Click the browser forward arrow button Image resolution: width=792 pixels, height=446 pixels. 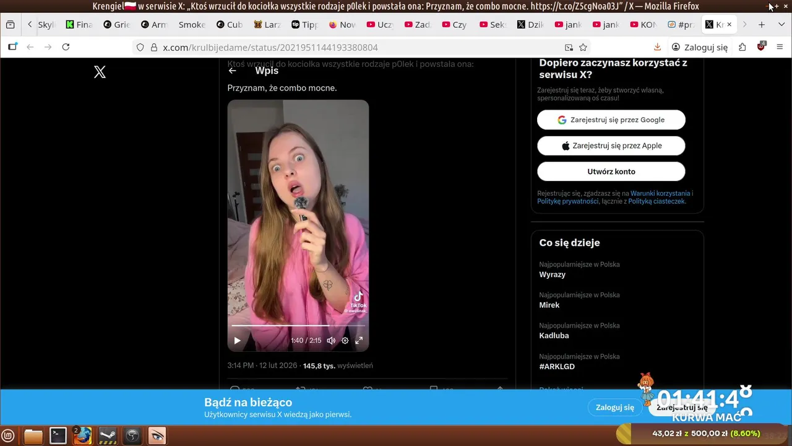click(x=48, y=47)
